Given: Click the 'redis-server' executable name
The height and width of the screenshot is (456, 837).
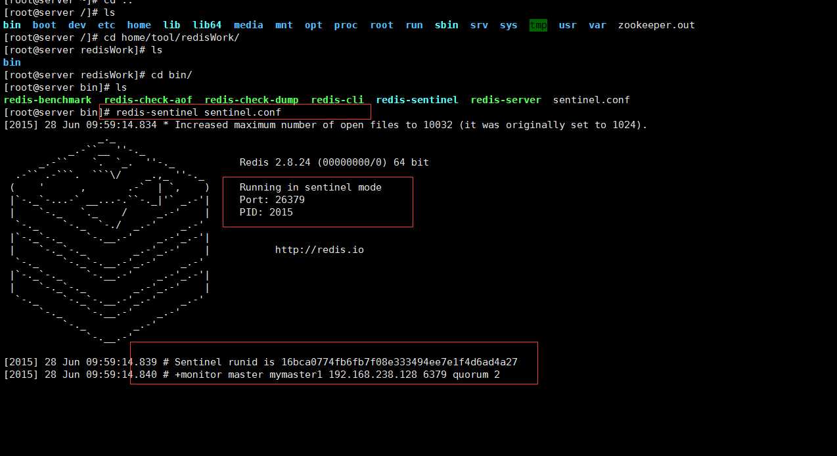Looking at the screenshot, I should coord(506,100).
